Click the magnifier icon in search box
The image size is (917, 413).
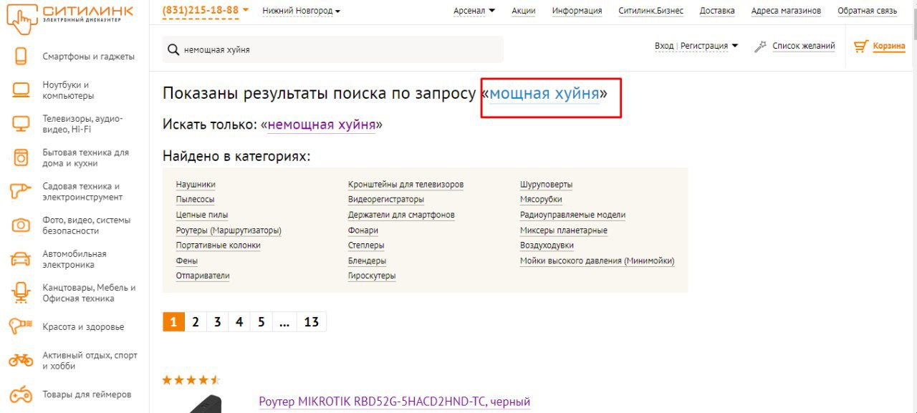pyautogui.click(x=173, y=49)
